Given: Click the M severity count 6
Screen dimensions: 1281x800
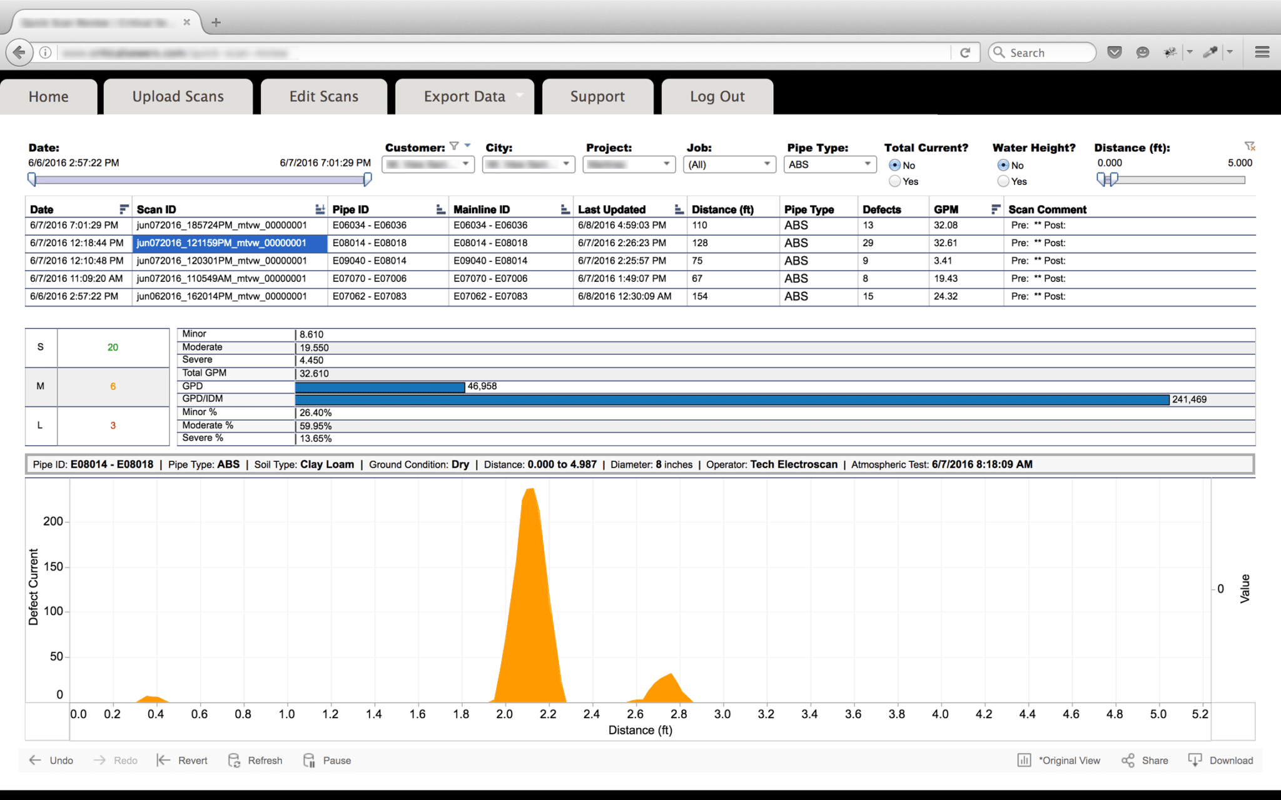Looking at the screenshot, I should point(113,386).
